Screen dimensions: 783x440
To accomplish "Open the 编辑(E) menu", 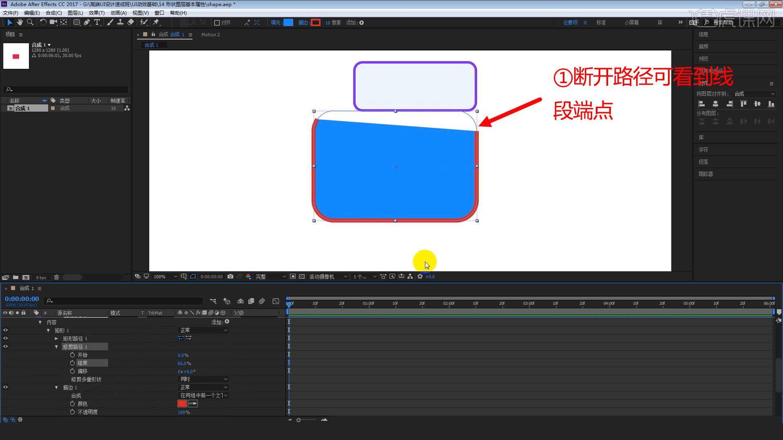I will point(32,13).
